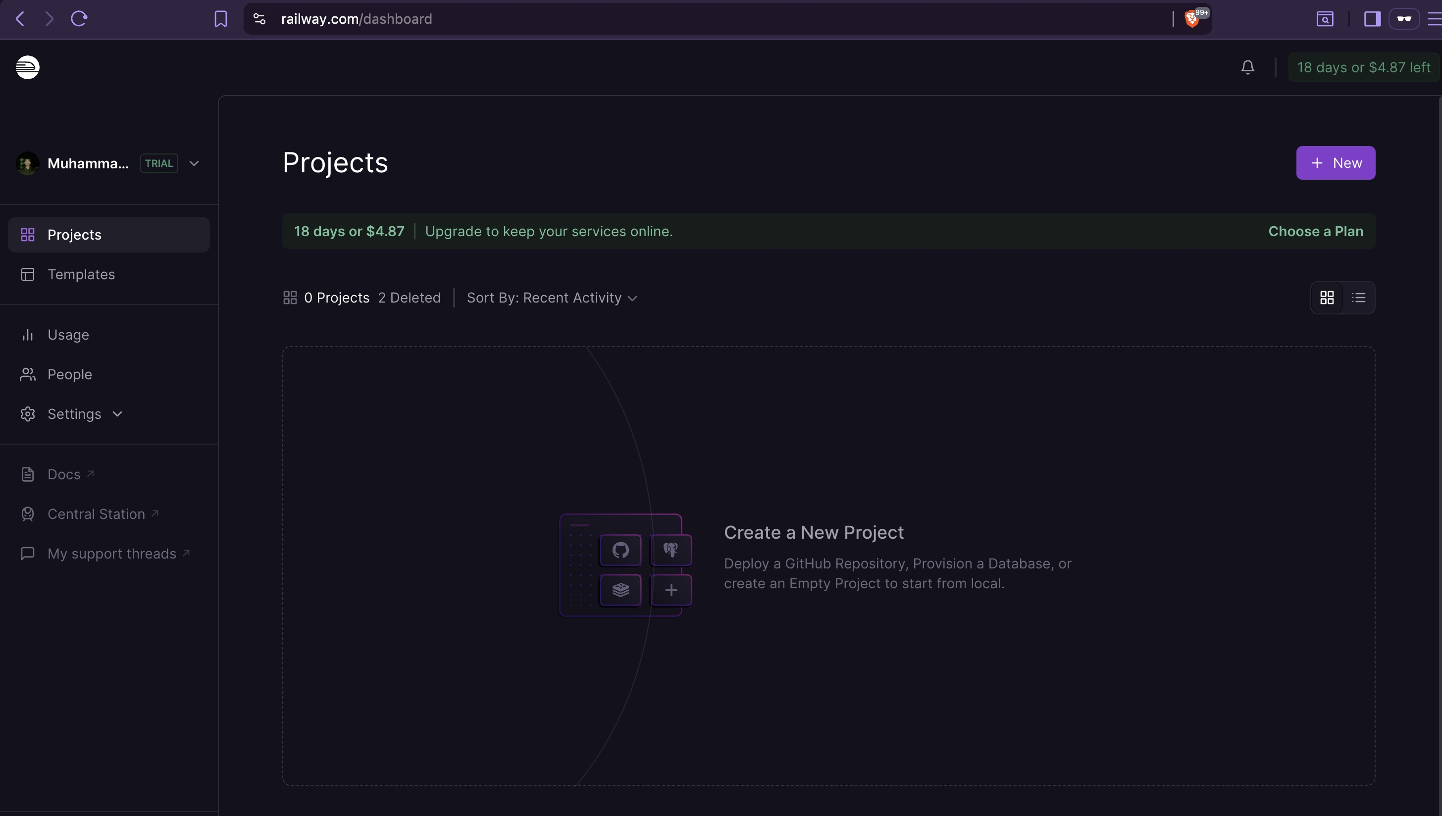Open the notifications bell
Screen dimensions: 1442x816
tap(1247, 67)
